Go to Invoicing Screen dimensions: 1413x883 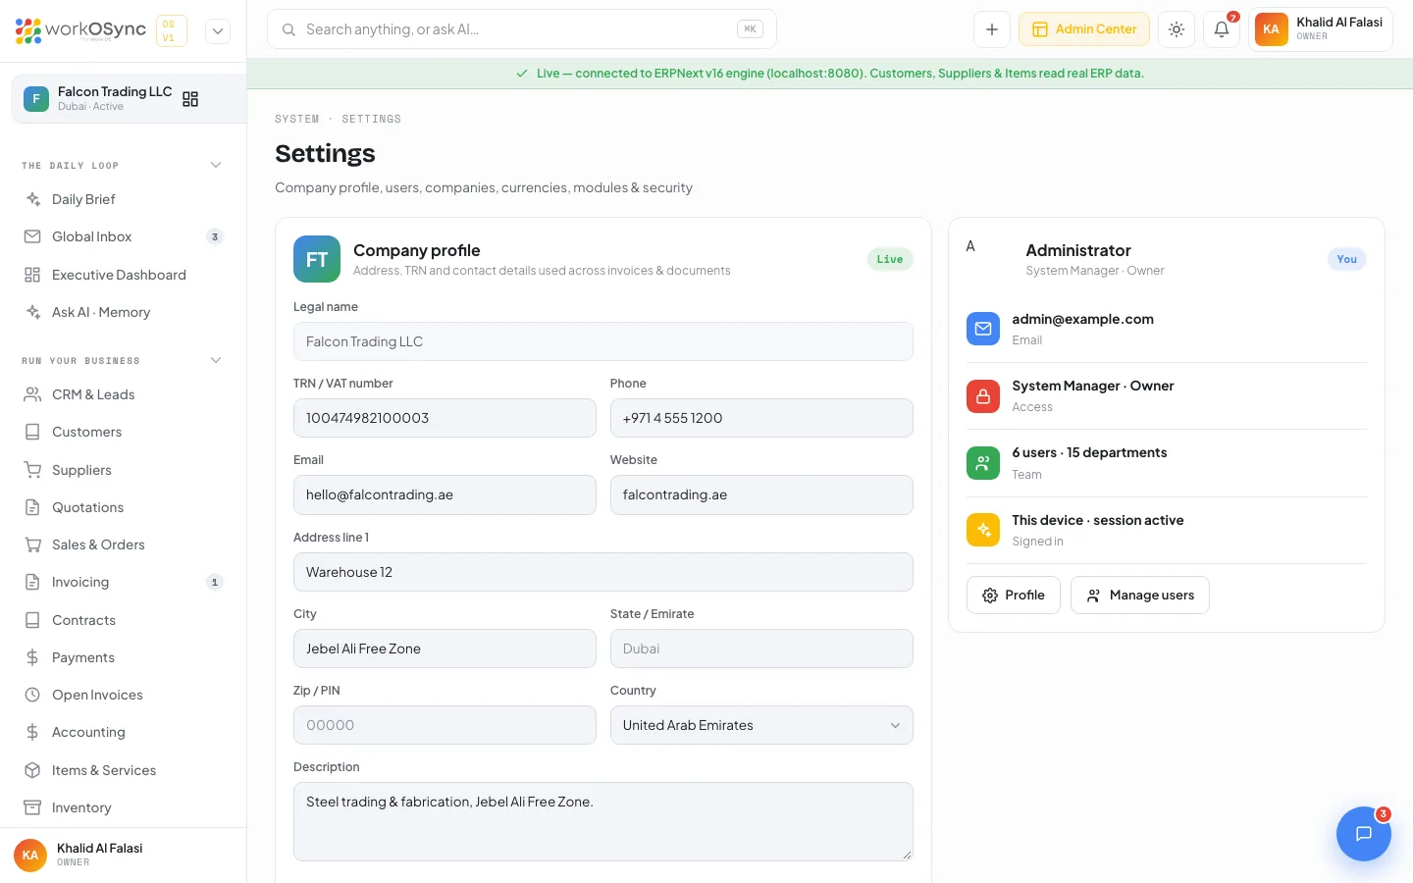[124, 582]
